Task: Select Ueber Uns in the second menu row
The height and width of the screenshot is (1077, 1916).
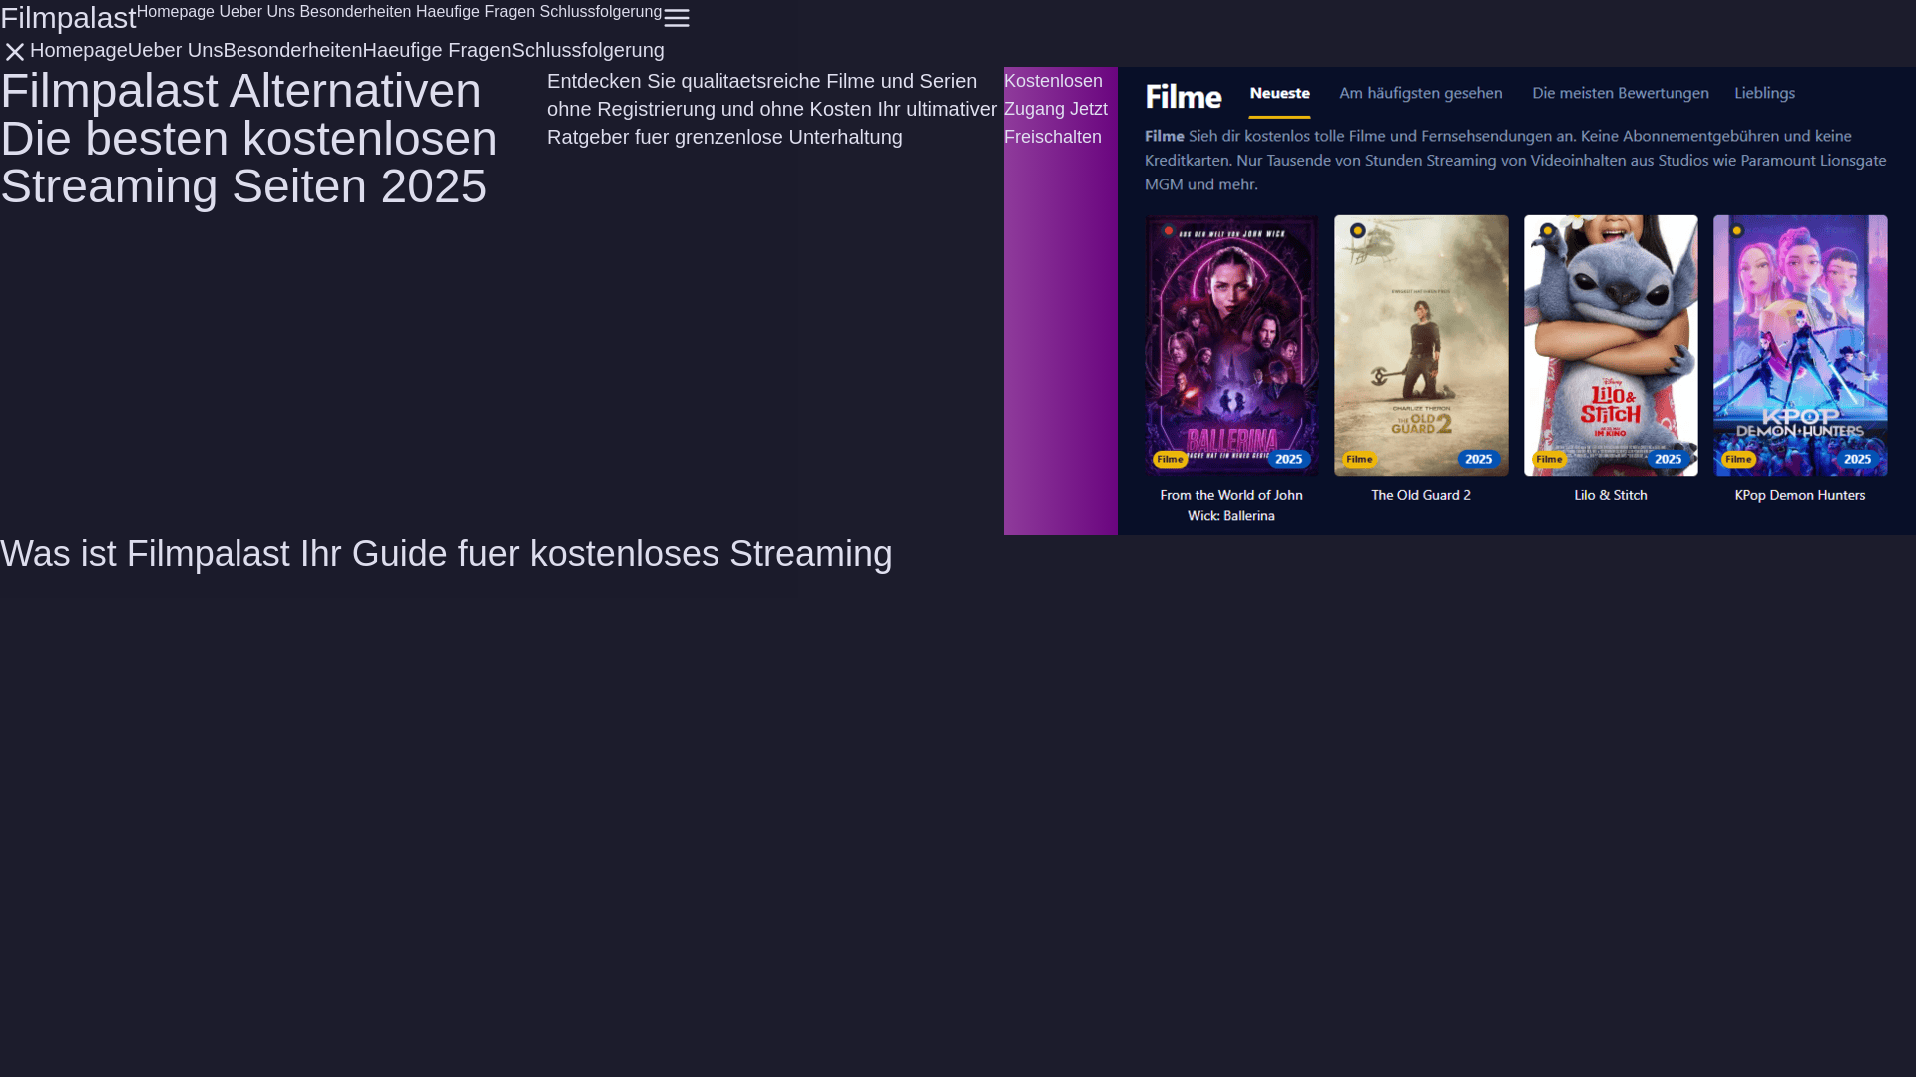Action: (x=176, y=50)
